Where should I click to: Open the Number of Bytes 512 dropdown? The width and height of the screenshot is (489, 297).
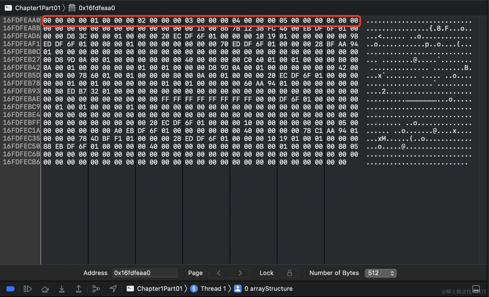pos(381,273)
